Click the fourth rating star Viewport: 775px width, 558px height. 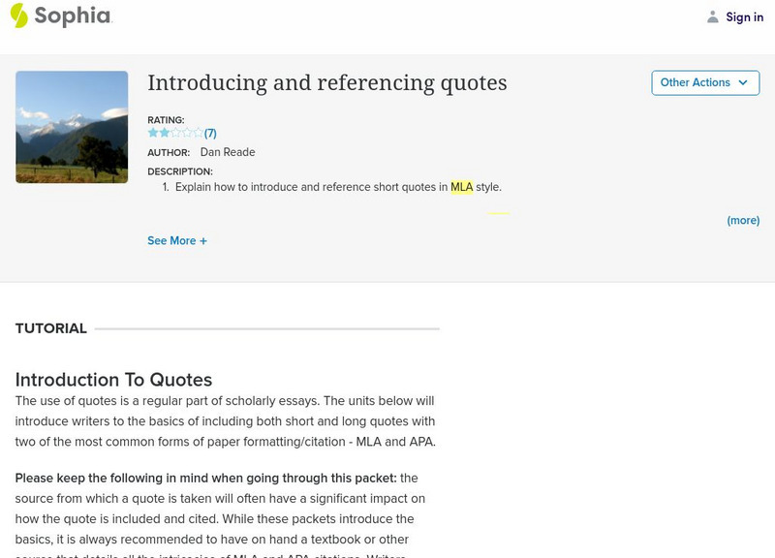click(x=187, y=133)
